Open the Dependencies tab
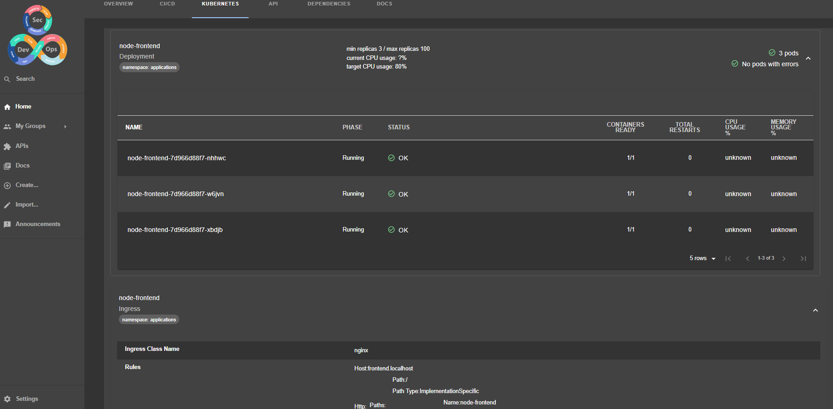Image resolution: width=833 pixels, height=409 pixels. point(328,4)
